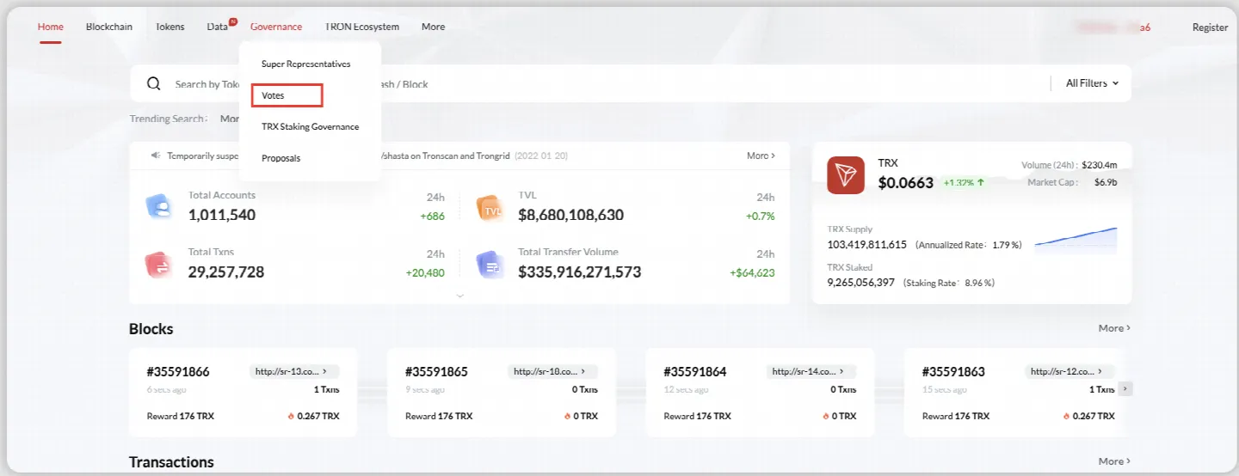Click the +$64,623 transfer volume change
This screenshot has width=1239, height=476.
pyautogui.click(x=752, y=272)
